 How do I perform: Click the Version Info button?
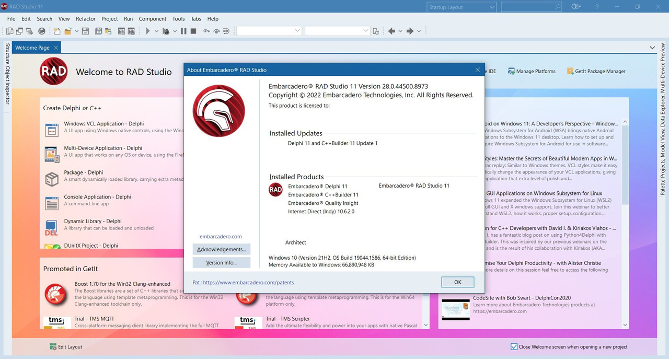click(x=222, y=262)
